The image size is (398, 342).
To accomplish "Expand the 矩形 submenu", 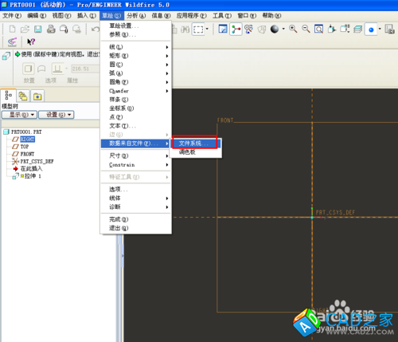I will click(135, 56).
